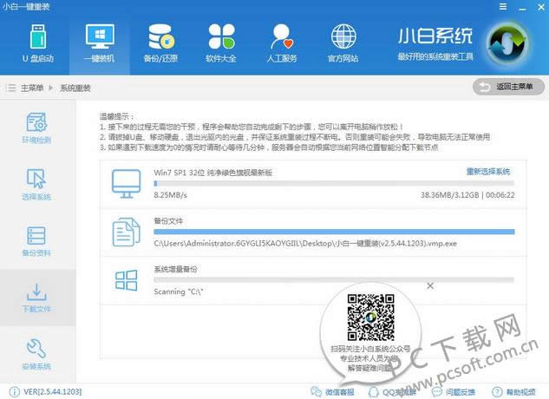Click the 系统重装 breadcrumb
Screen dimensions: 549x399
(x=75, y=88)
